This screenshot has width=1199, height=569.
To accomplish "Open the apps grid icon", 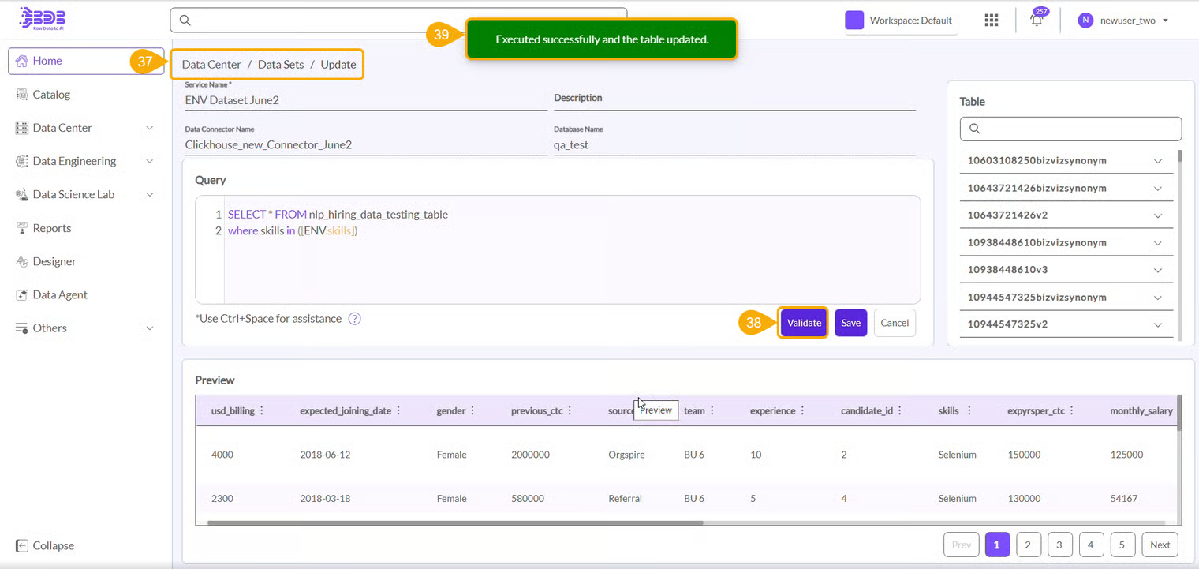I will (x=992, y=21).
